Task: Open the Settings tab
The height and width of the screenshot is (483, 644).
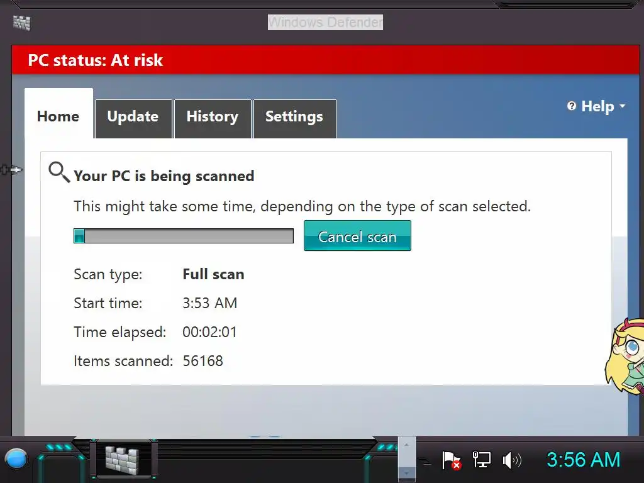Action: (x=295, y=119)
